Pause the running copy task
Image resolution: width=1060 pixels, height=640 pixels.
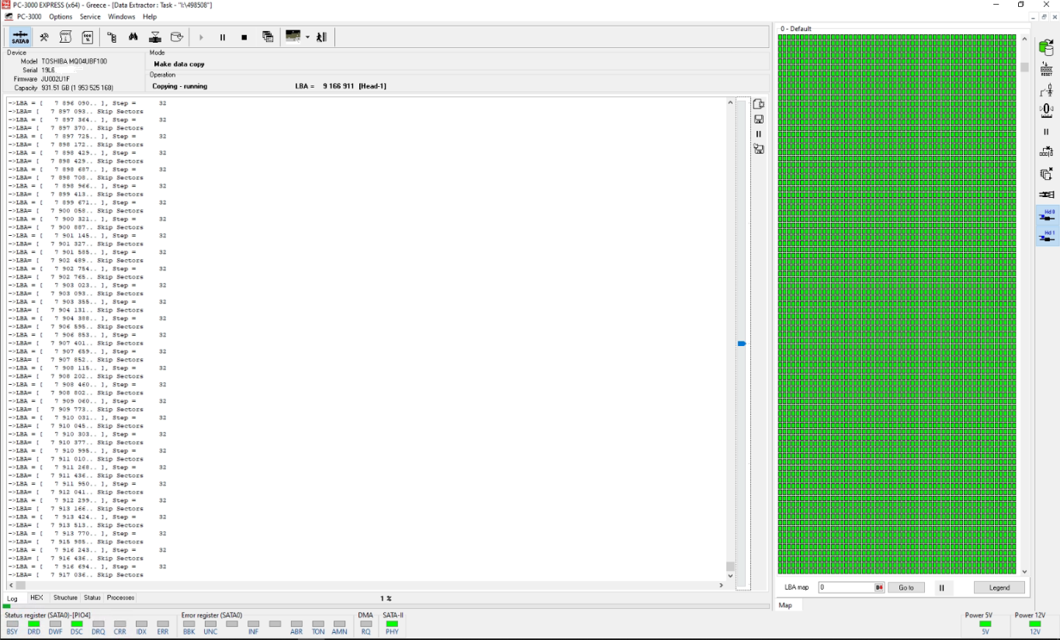tap(223, 37)
